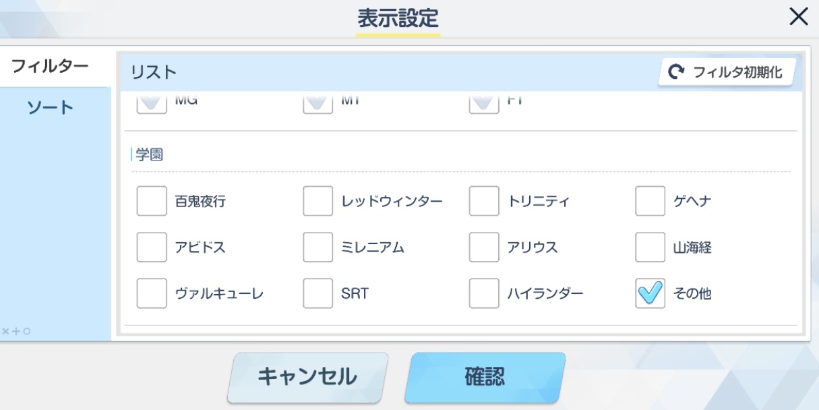Toggle the ハイランダー checkbox
The image size is (819, 410).
click(484, 293)
